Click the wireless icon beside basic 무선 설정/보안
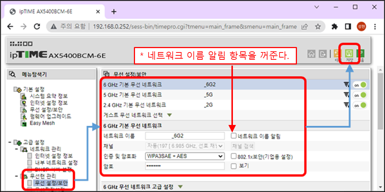Screen dimensions: 385x192 click(24, 110)
